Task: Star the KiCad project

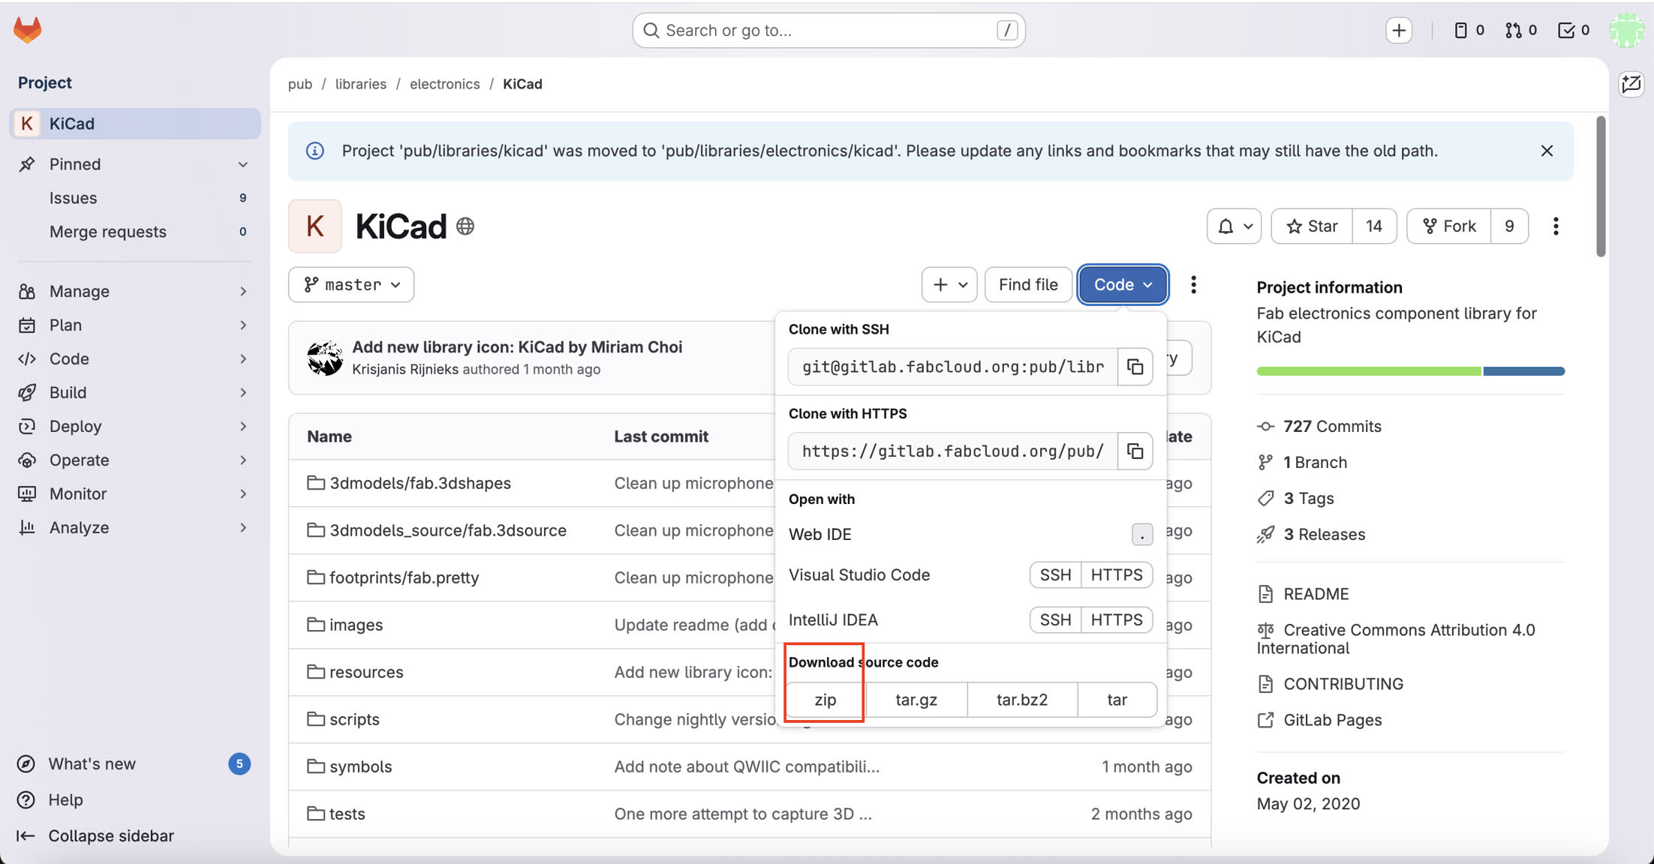Action: [1312, 226]
